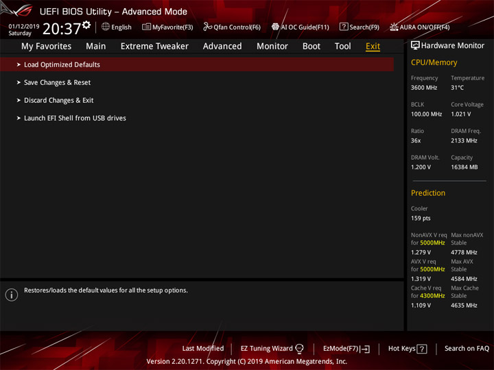Click the 4778 MHz max nonAVX value

464,252
